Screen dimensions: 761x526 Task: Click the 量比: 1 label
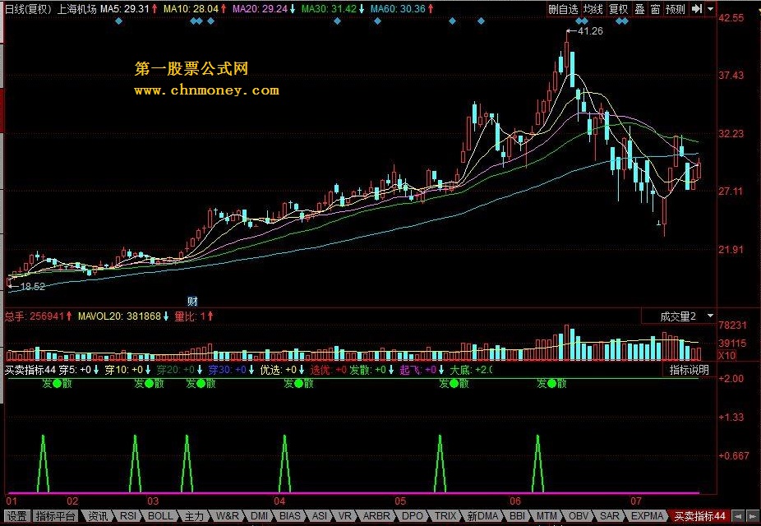[x=190, y=316]
